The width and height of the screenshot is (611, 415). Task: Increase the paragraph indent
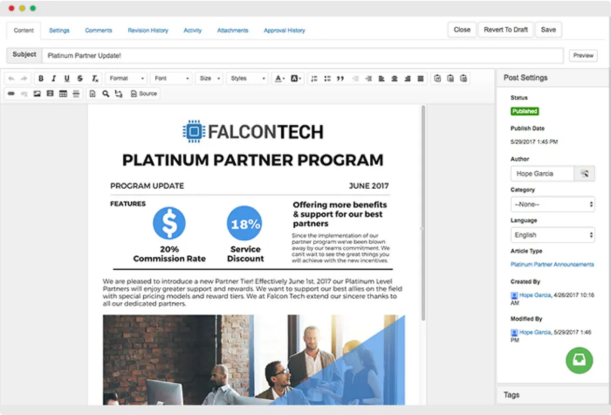coord(369,79)
